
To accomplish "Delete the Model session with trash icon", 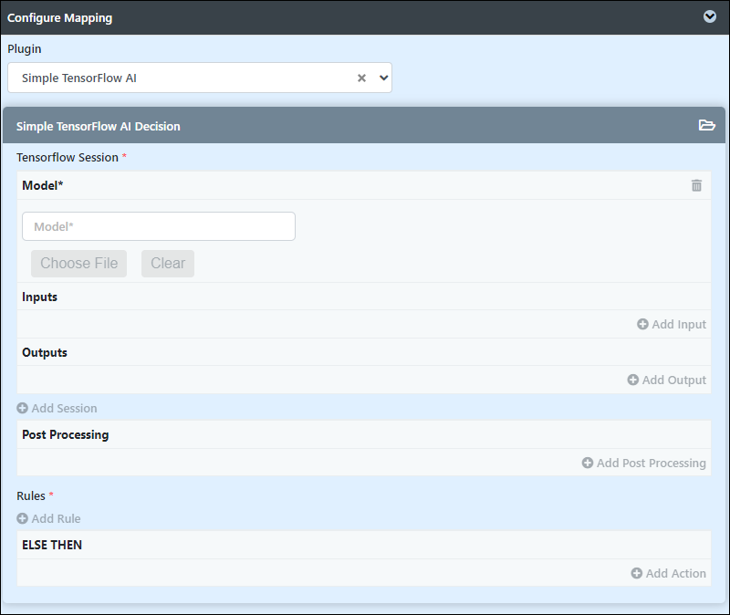I will (696, 185).
